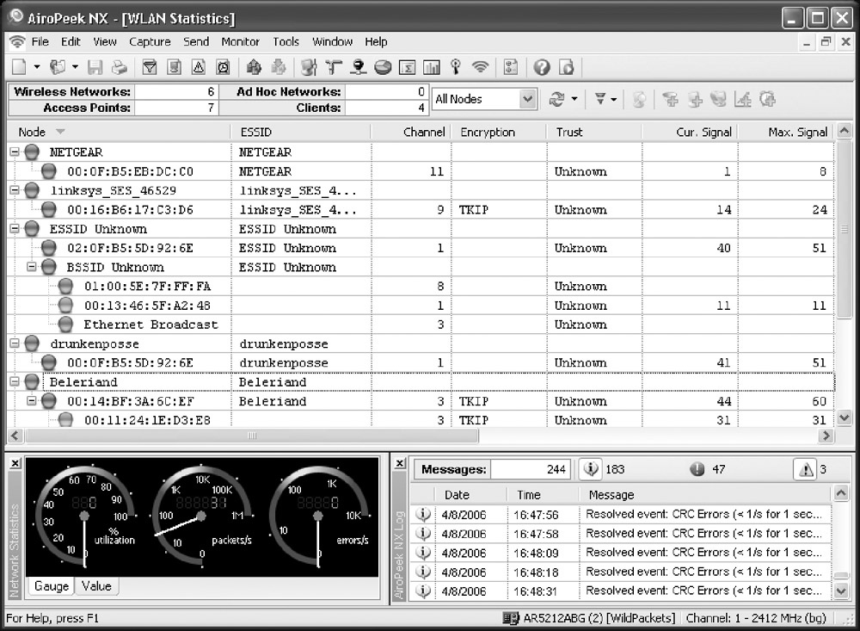Click the Name Table toolbar icon
Image resolution: width=860 pixels, height=631 pixels.
(174, 67)
